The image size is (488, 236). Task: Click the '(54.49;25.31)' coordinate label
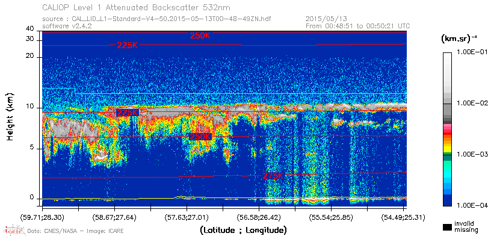point(403,217)
